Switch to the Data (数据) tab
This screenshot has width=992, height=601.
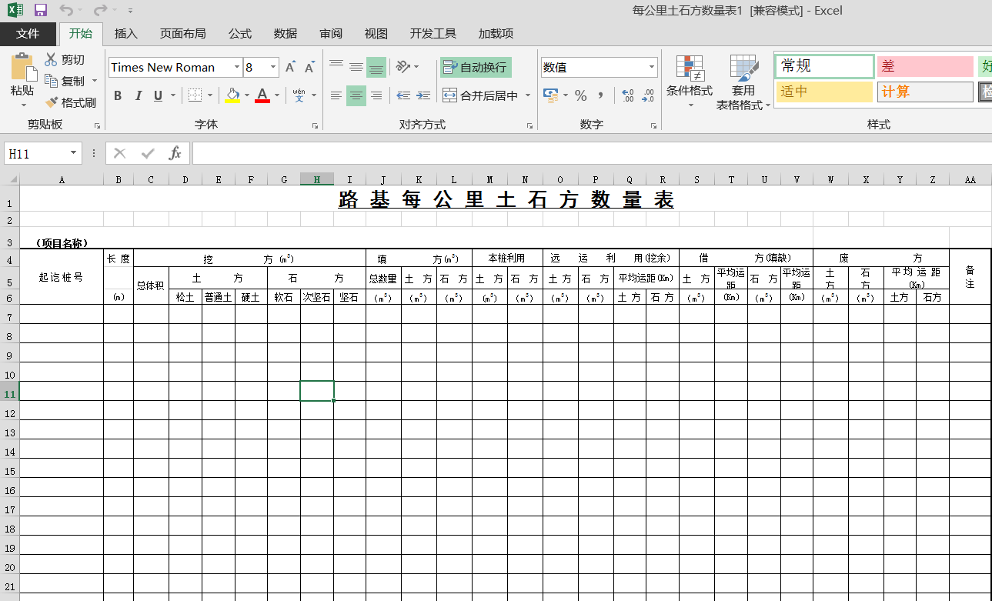pos(286,34)
